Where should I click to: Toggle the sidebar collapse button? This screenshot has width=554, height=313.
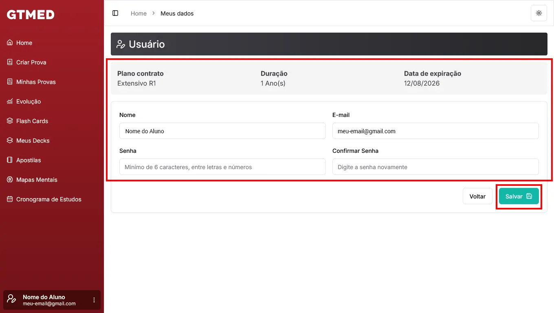pyautogui.click(x=115, y=13)
